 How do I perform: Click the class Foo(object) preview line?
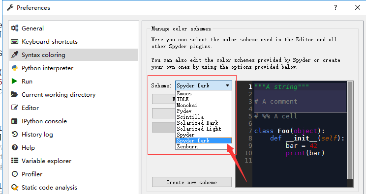pyautogui.click(x=289, y=131)
